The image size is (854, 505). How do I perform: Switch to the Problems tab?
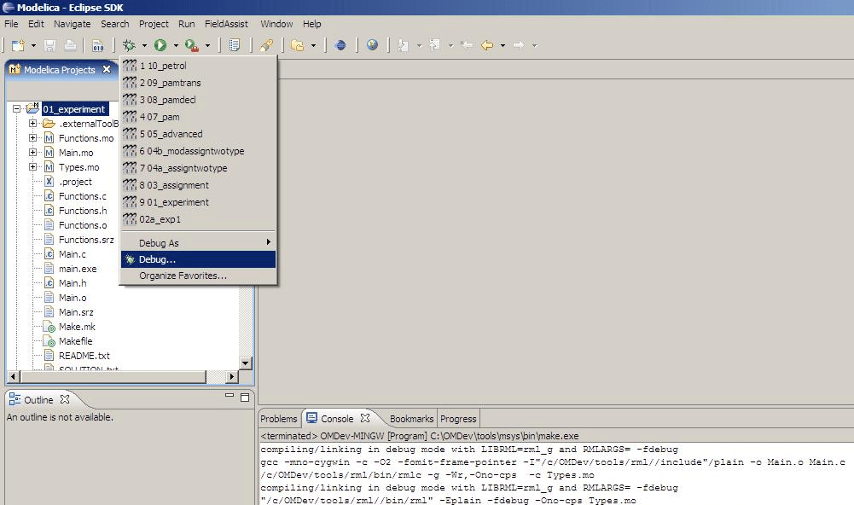click(x=279, y=418)
